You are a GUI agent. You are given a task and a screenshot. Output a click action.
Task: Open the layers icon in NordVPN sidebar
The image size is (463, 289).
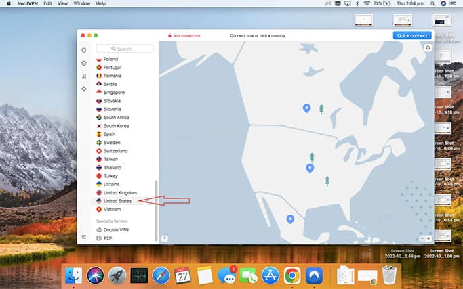pyautogui.click(x=84, y=63)
